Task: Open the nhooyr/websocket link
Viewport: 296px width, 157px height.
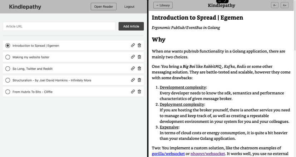Action: pos(208,153)
